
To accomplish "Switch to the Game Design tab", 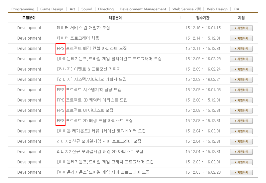I will tap(52, 9).
